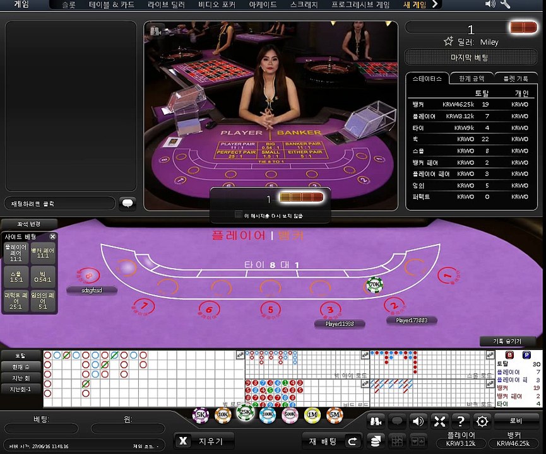Image resolution: width=546 pixels, height=454 pixels.
Task: Open the 라이브 딜러 menu category
Action: click(x=166, y=5)
